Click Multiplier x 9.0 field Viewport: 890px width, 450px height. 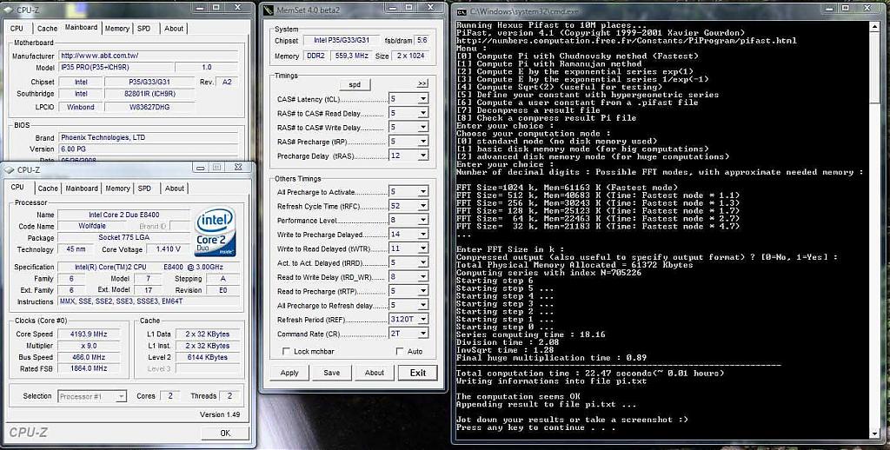coord(89,346)
